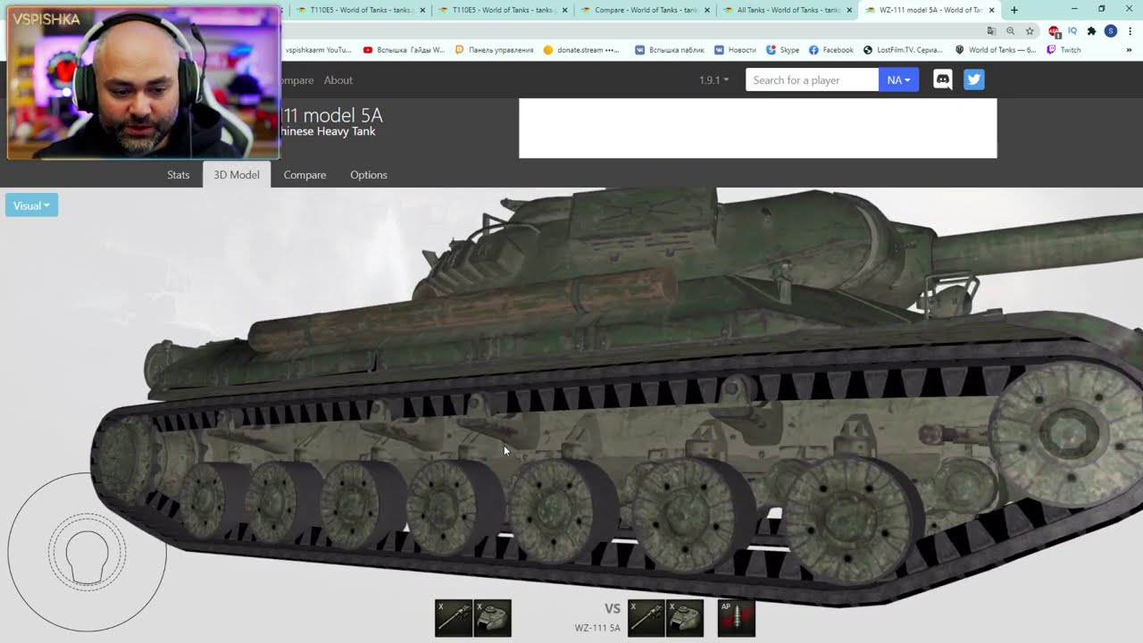Screen dimensions: 1143x643
Task: Open the Skype bookmark
Action: click(783, 50)
